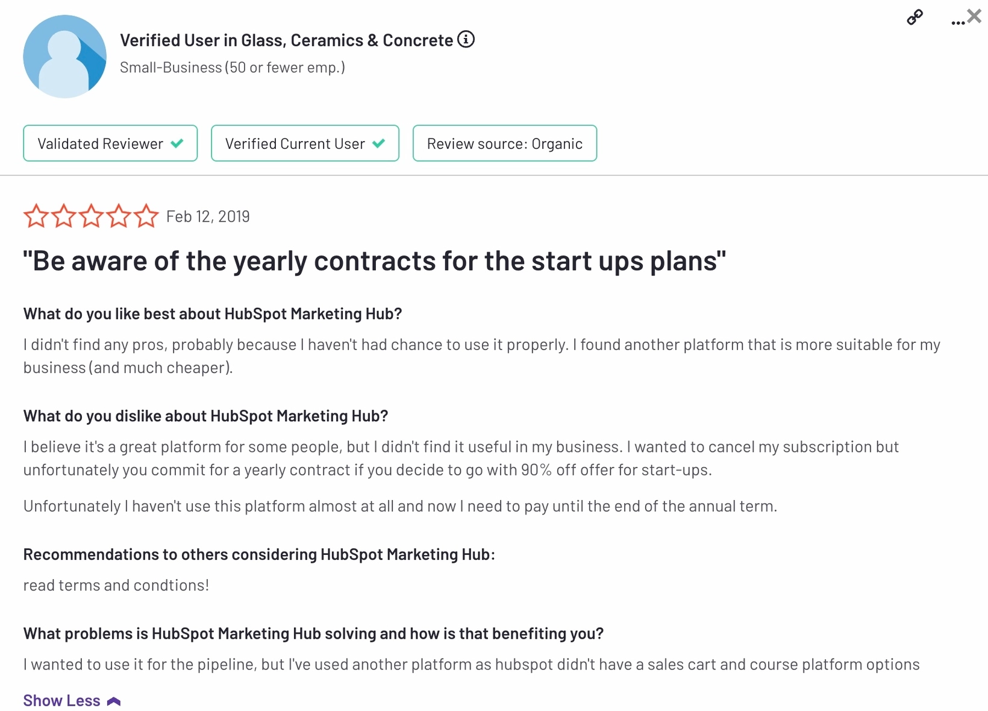Open more actions via the three-dot menu

click(957, 20)
